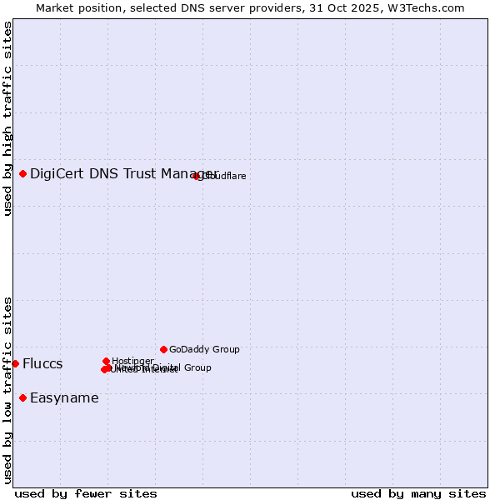Click the Easyname red data point

tap(22, 397)
